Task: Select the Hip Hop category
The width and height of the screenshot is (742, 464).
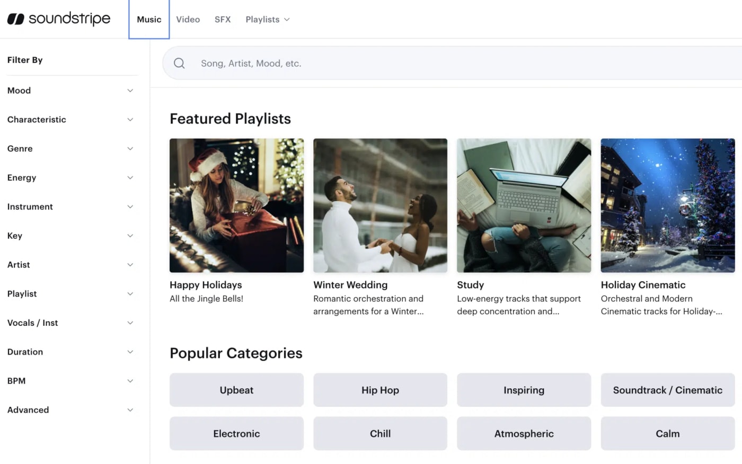Action: (380, 390)
